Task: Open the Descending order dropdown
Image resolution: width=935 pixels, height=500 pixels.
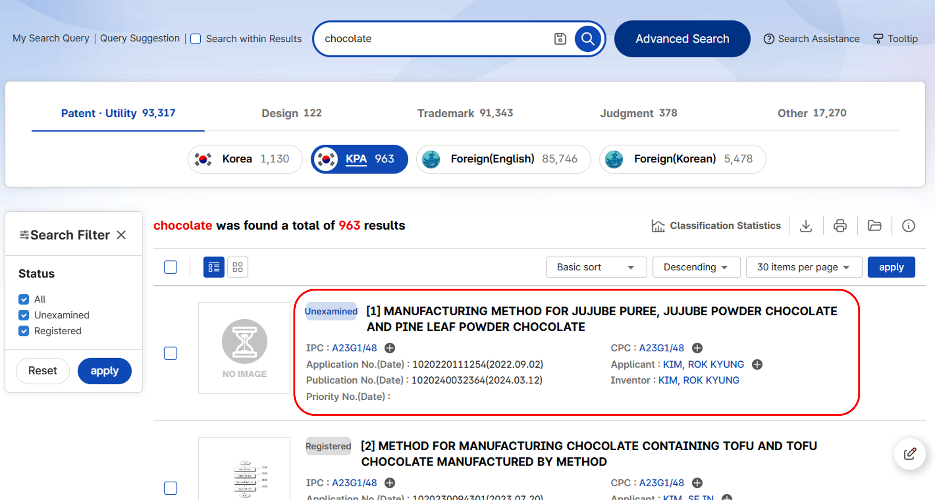Action: click(696, 267)
